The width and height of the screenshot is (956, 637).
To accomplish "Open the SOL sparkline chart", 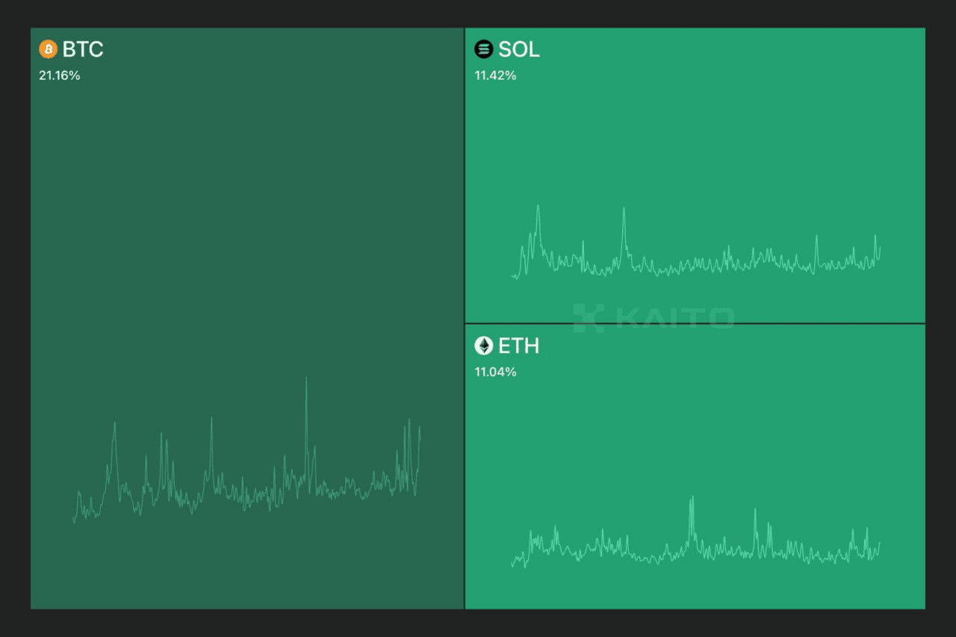I will (x=696, y=241).
